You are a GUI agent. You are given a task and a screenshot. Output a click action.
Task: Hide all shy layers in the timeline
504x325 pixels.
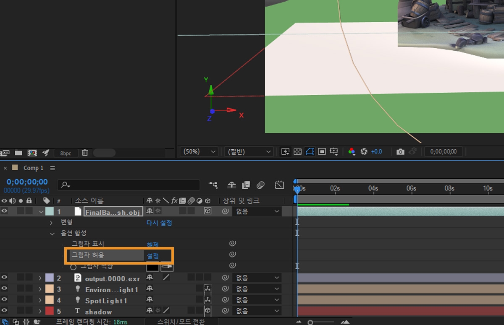point(231,185)
